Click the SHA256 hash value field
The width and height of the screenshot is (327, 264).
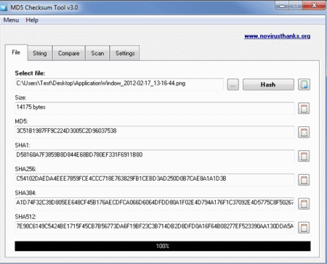[155, 179]
